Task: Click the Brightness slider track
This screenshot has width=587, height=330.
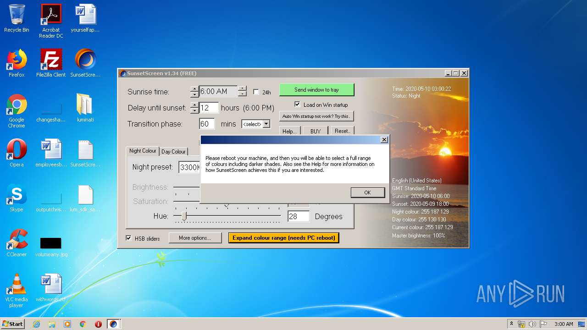Action: [x=187, y=187]
